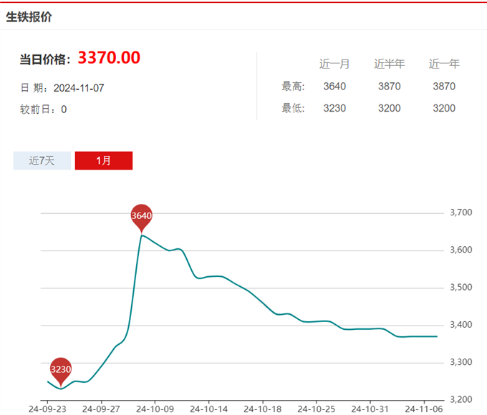Click the 近半年 highest value 3870

389,87
